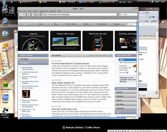Show hidden tray icons with the arrow
This screenshot has width=167, height=132.
click(x=150, y=2)
